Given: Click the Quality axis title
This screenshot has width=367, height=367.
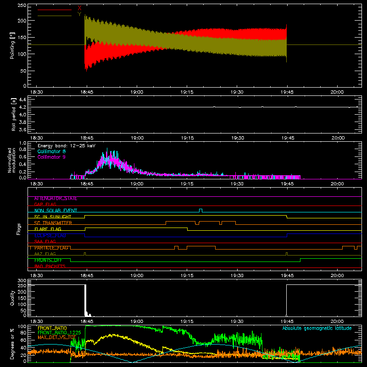Looking at the screenshot, I should [x=12, y=298].
